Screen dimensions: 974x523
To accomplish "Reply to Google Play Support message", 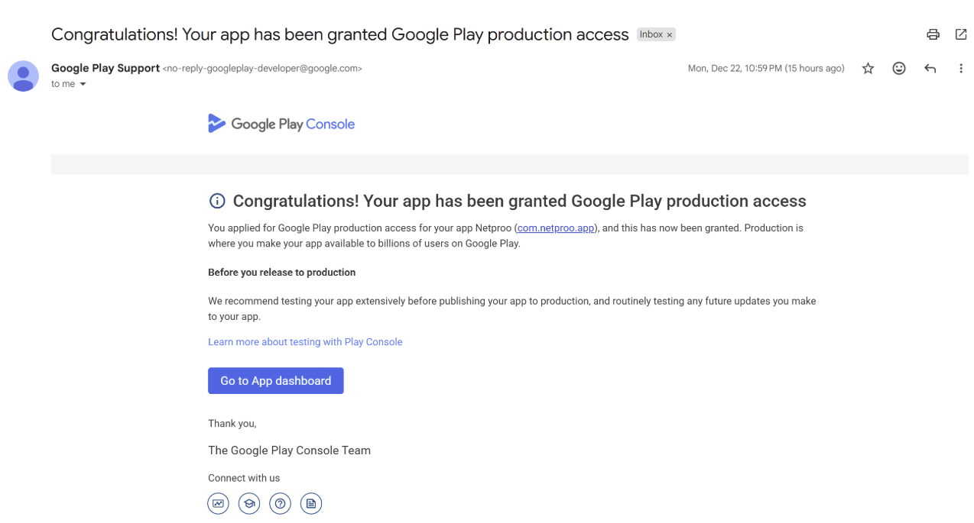I will (930, 69).
